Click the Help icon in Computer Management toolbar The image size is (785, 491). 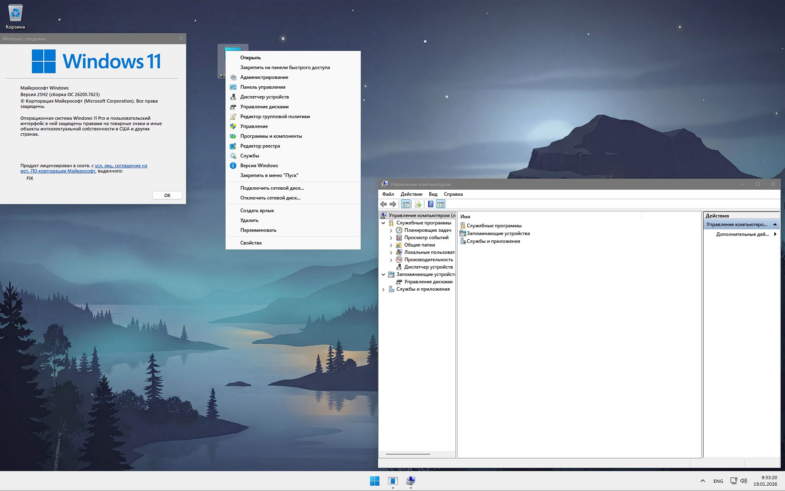point(430,205)
